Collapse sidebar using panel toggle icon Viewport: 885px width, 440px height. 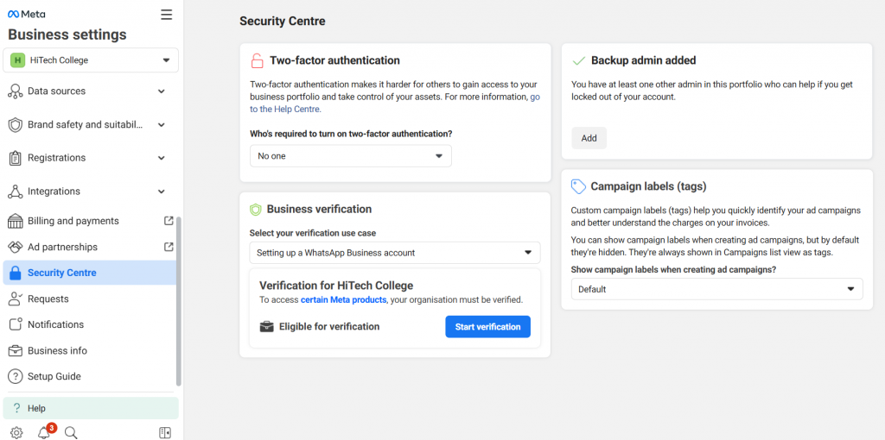(x=165, y=433)
